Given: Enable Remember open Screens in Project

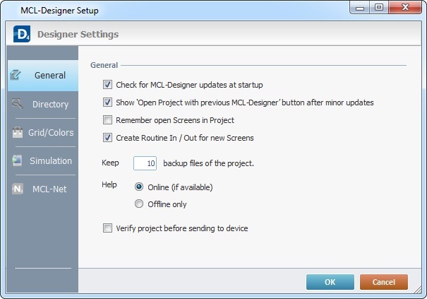Looking at the screenshot, I should (108, 120).
